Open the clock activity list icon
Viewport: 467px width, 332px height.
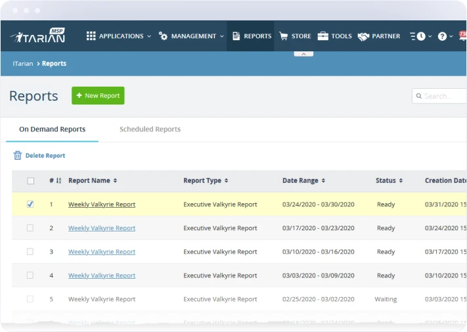[418, 36]
